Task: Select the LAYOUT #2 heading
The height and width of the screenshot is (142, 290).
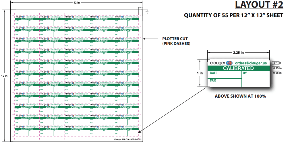Action: [x=259, y=5]
